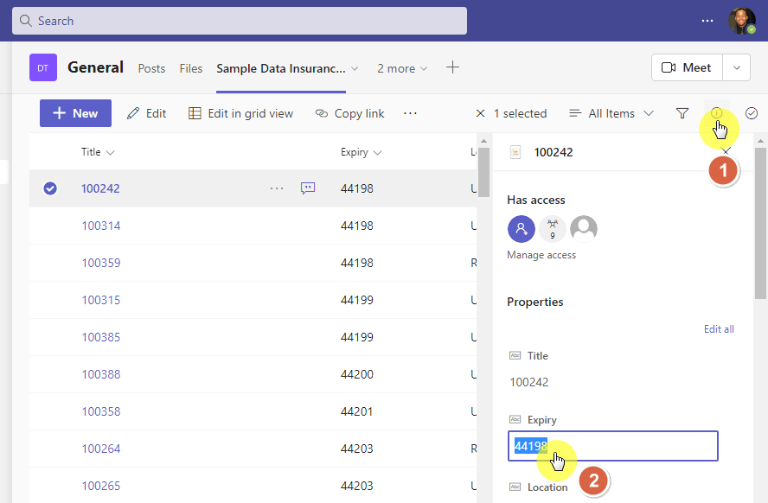Click the grant access people icon
Viewport: 768px width, 503px height.
522,228
